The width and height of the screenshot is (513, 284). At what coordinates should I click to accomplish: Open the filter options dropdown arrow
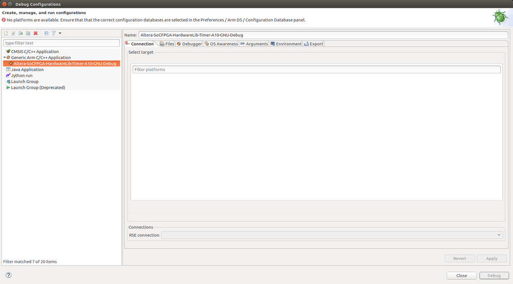(60, 33)
